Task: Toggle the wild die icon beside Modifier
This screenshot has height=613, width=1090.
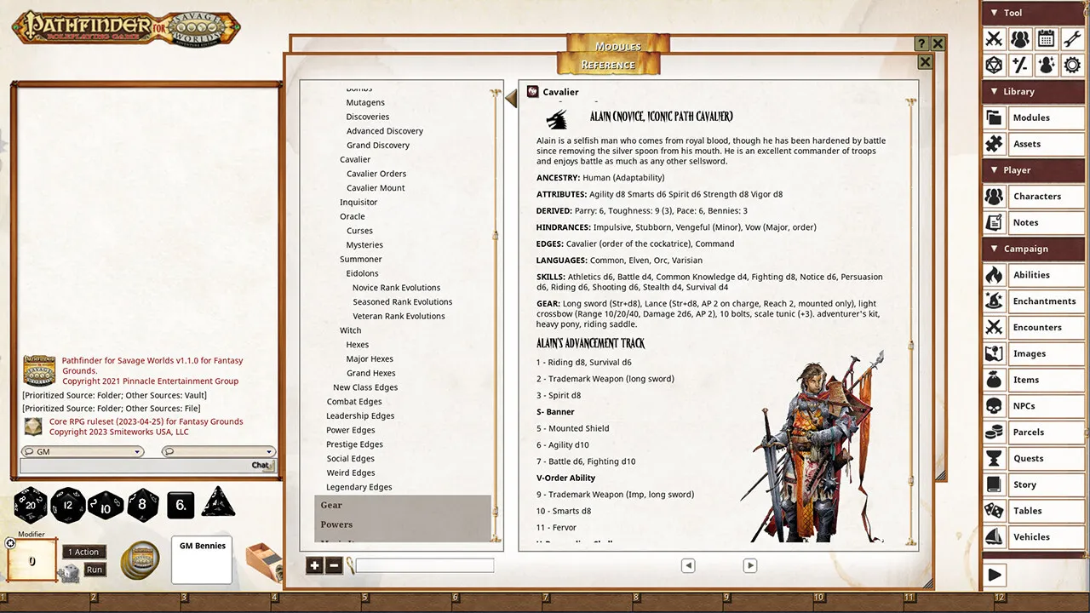Action: pos(69,574)
